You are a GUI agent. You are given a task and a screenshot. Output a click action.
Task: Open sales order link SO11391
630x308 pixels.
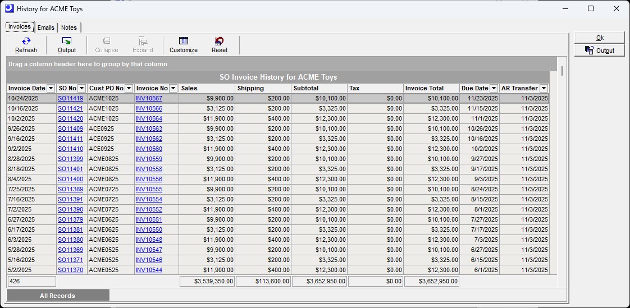coord(70,199)
